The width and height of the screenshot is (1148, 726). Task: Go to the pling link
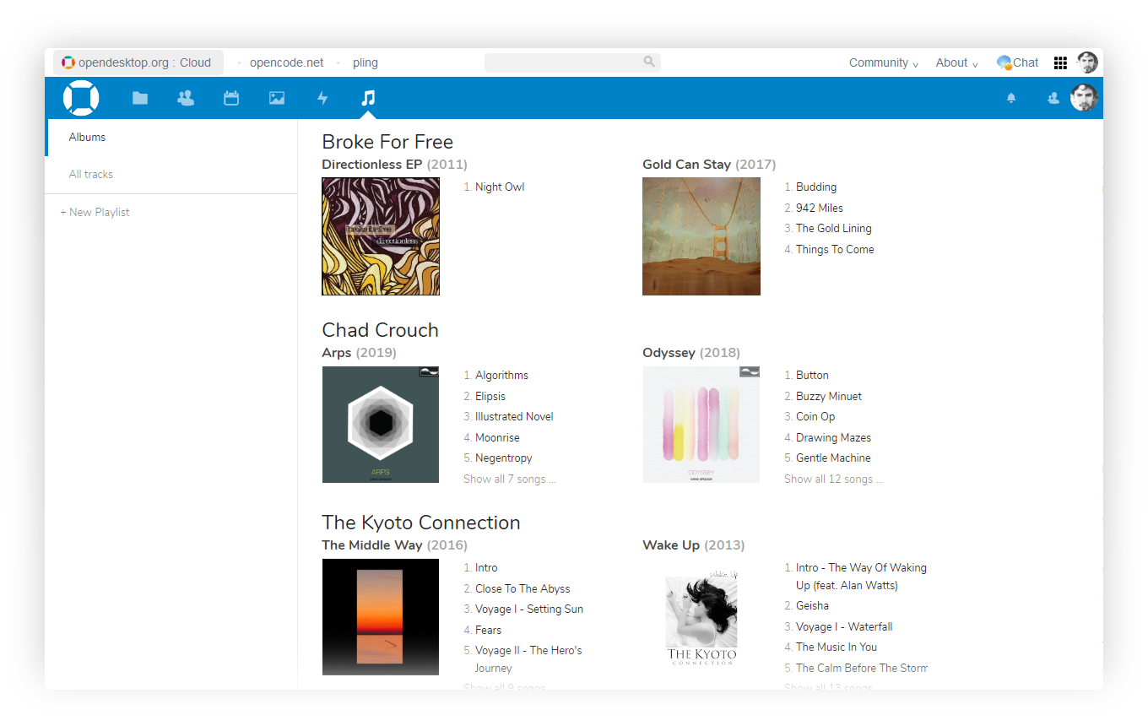[x=366, y=62]
